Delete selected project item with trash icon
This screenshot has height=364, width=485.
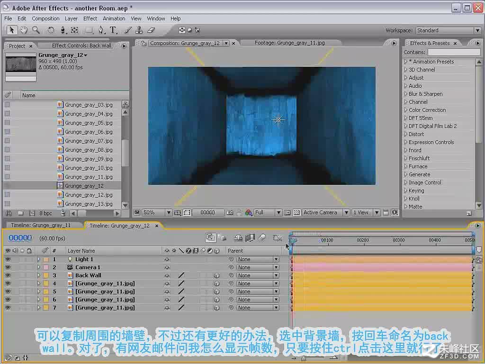(63, 213)
